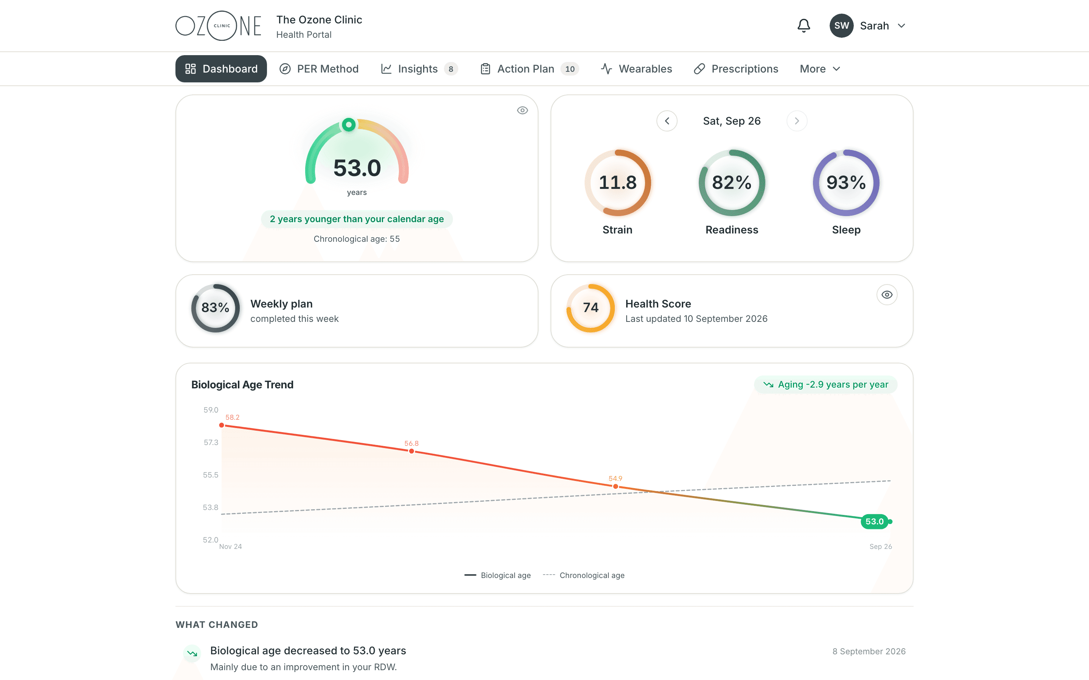Open the Prescriptions tab
The height and width of the screenshot is (680, 1089).
[736, 69]
